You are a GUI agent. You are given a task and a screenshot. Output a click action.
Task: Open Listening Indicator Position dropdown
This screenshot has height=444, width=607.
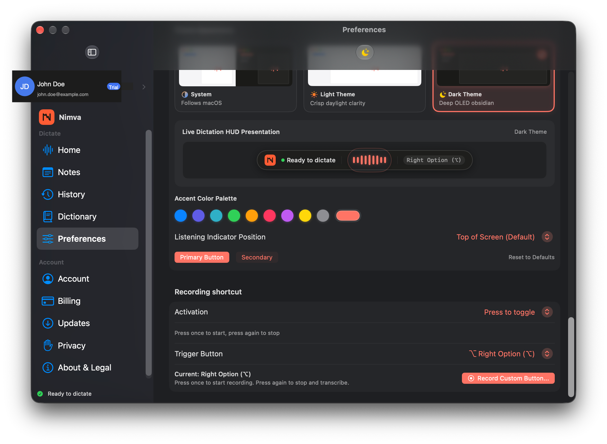(547, 237)
